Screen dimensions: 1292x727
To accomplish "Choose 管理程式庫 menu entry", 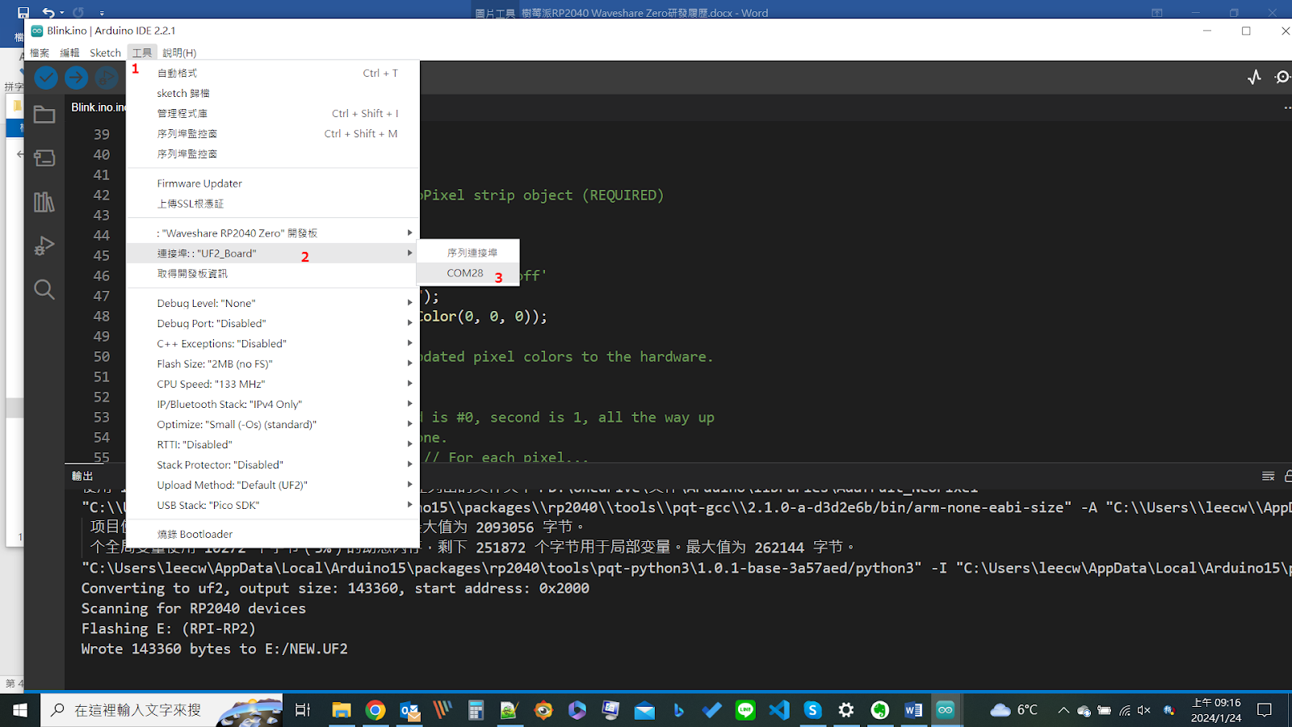I will (273, 113).
